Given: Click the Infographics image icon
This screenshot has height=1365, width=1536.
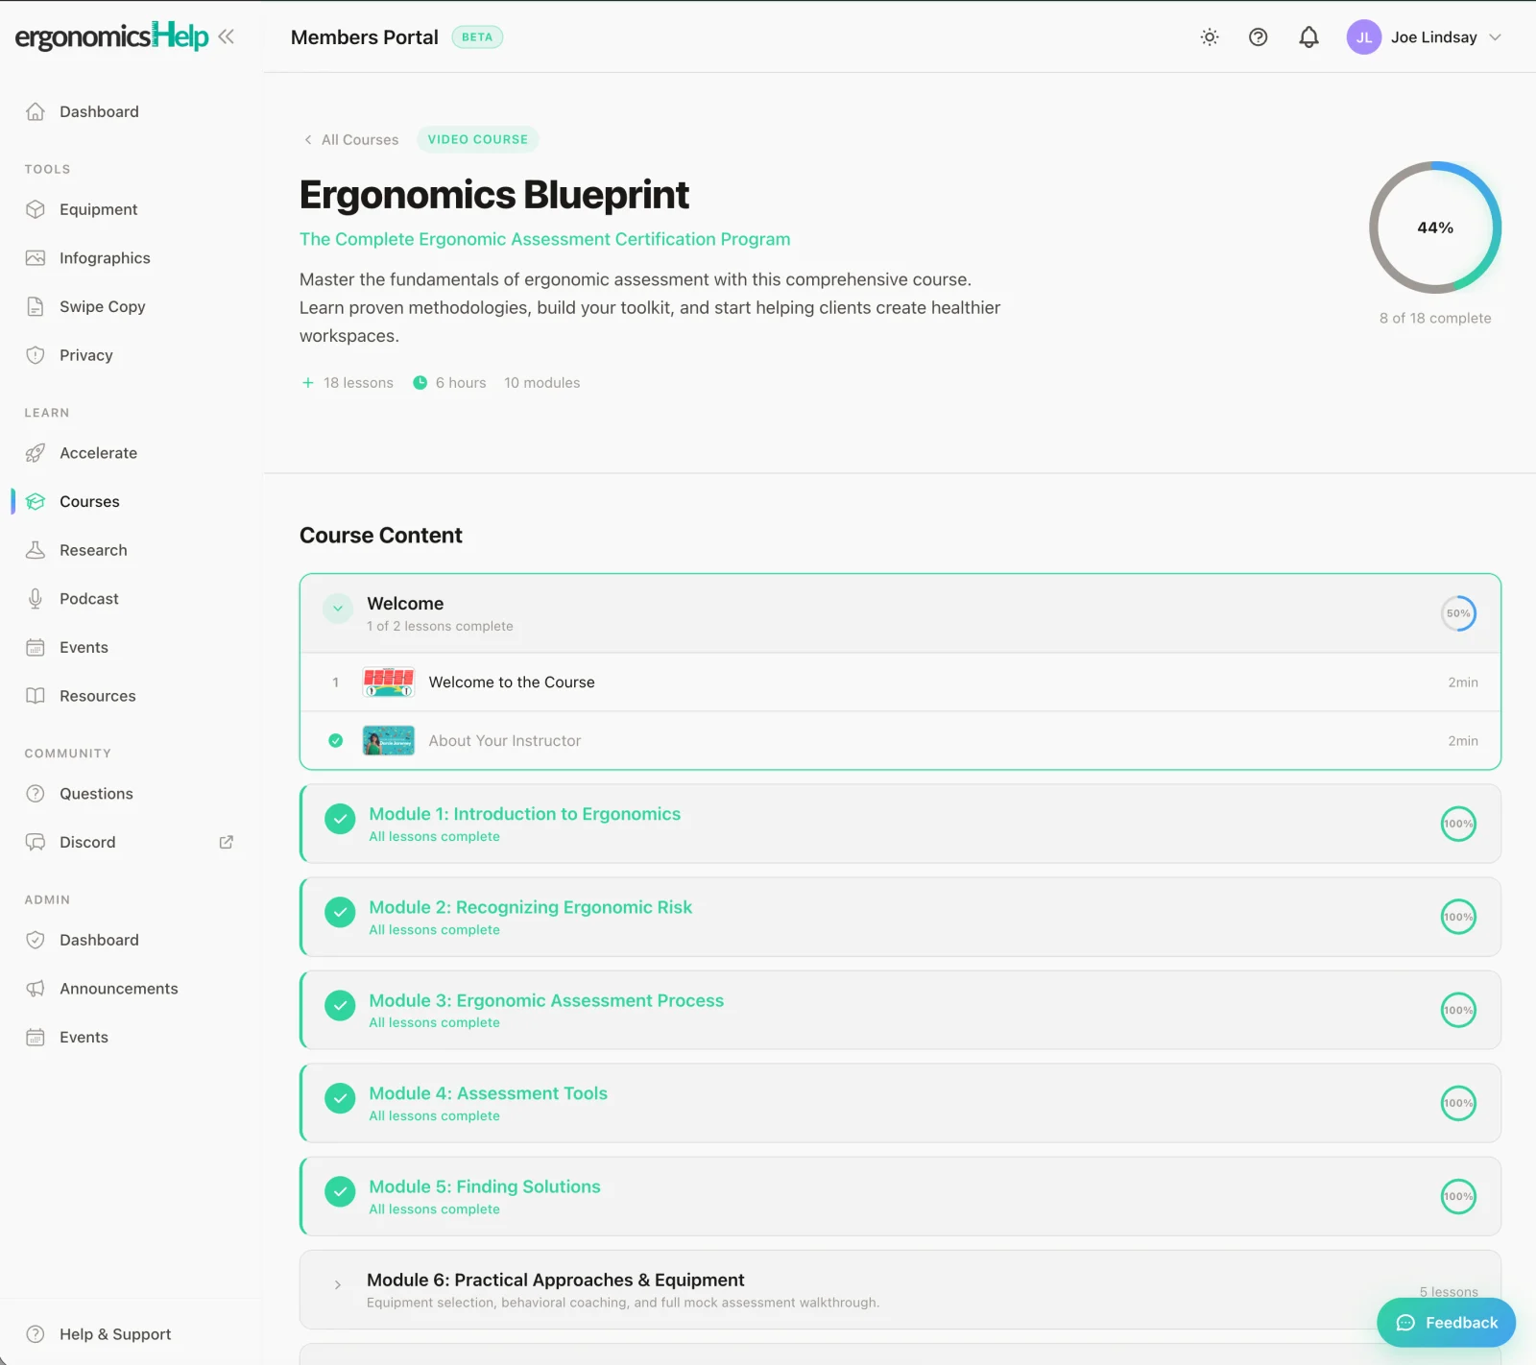Looking at the screenshot, I should point(36,258).
